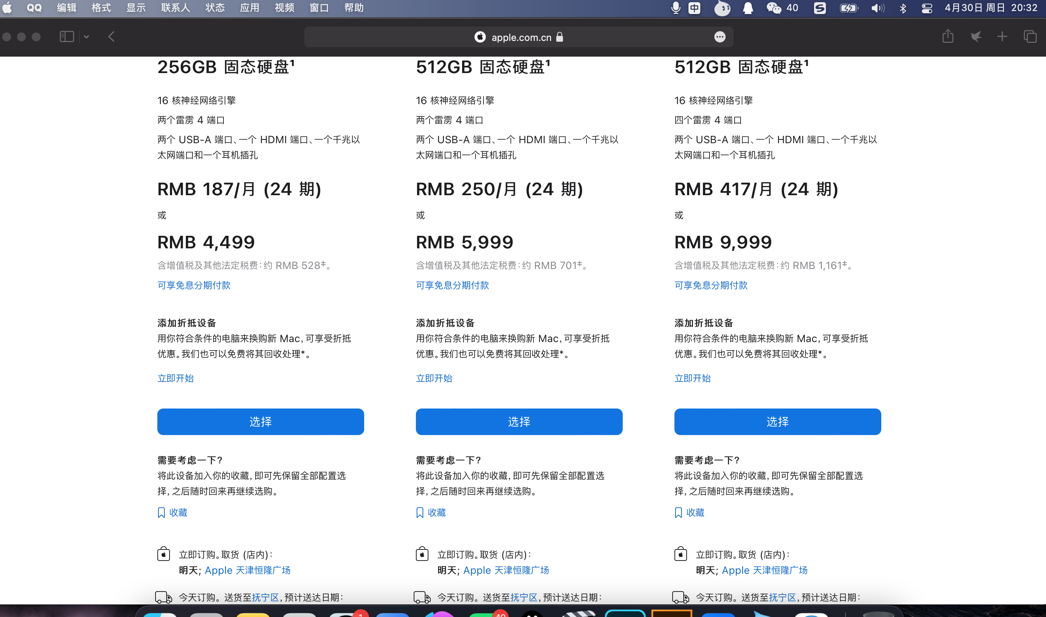Change delivery area 抚宁区 in middle column

pos(524,597)
